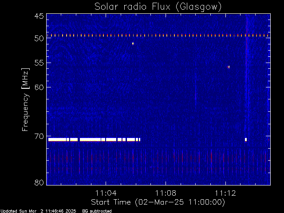Image resolution: width=284 pixels, height=213 pixels.
Task: Click the 55 frequency tick label
Action: [x=39, y=63]
